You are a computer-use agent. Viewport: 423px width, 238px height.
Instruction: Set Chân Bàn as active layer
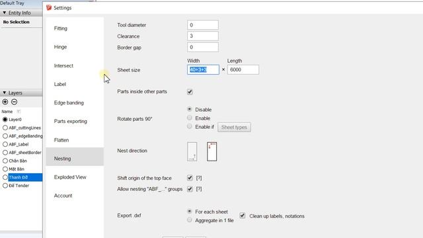click(5, 161)
